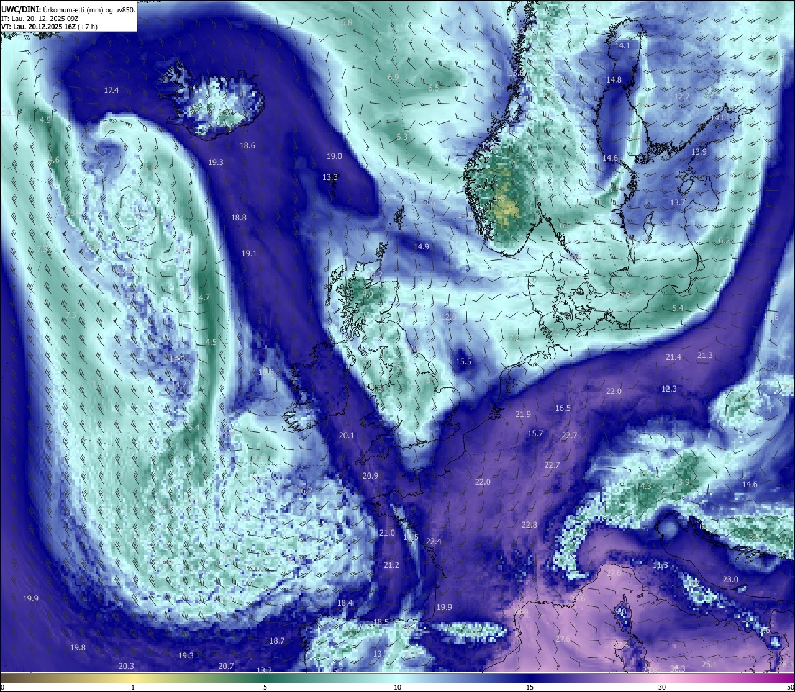
Task: Click the 21.4 value label
Action: (x=673, y=357)
